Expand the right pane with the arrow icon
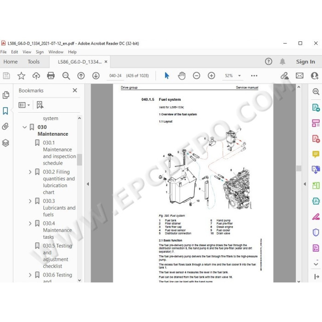322x322 pixels. [x=316, y=277]
